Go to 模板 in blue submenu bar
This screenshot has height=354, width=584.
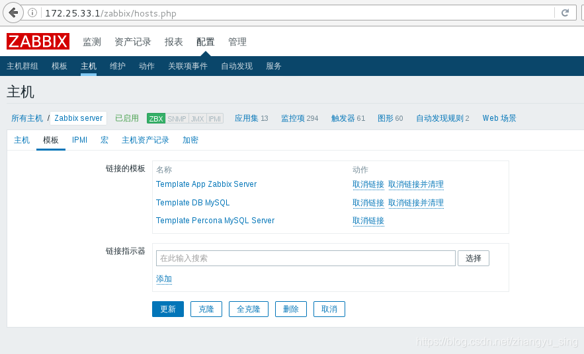pos(60,66)
